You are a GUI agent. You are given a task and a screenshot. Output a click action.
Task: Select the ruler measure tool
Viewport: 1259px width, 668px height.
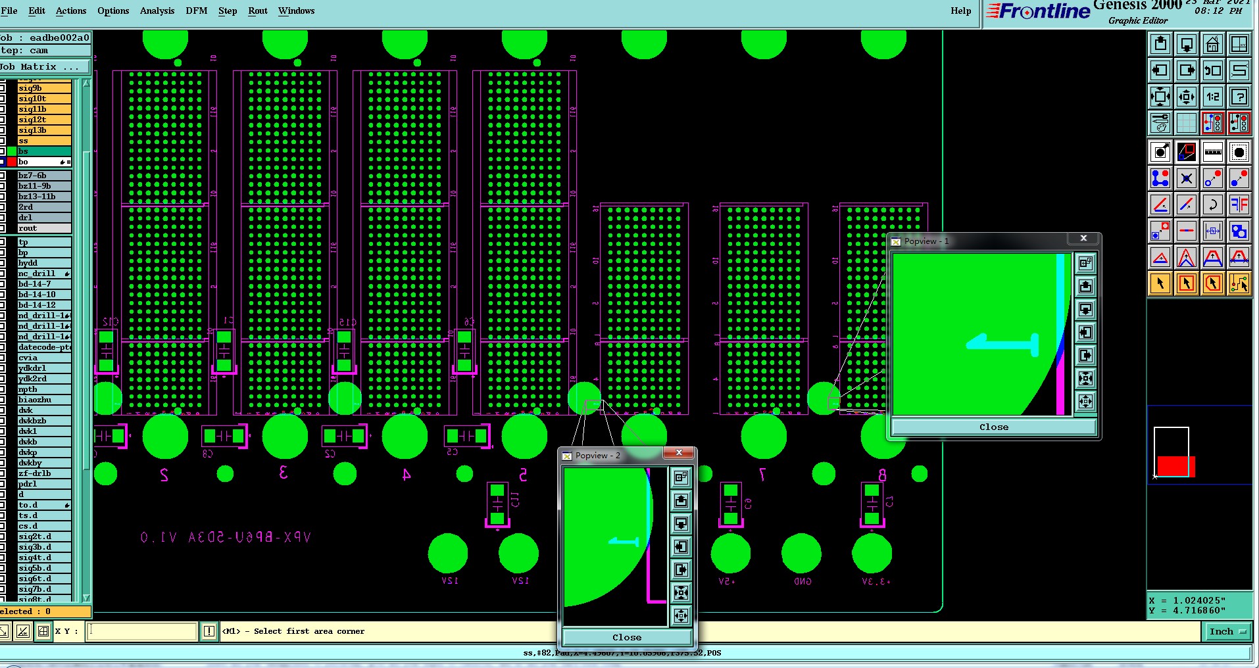[1213, 153]
